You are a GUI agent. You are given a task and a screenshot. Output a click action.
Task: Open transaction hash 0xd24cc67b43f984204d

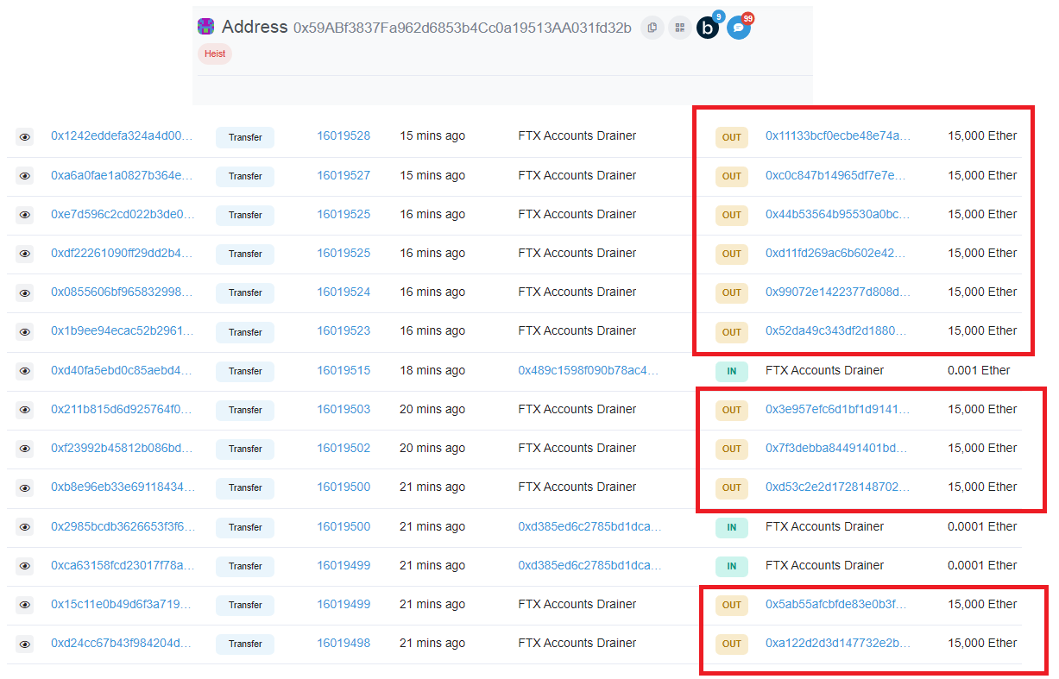[x=123, y=643]
